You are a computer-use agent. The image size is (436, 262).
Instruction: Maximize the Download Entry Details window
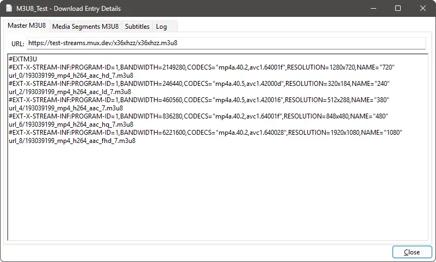[398, 8]
